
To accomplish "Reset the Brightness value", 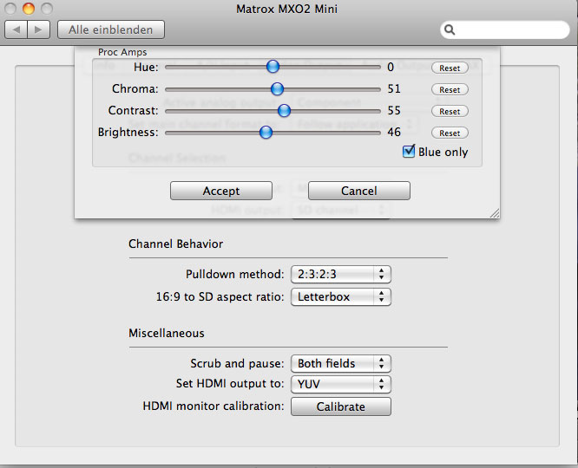I will coord(450,133).
